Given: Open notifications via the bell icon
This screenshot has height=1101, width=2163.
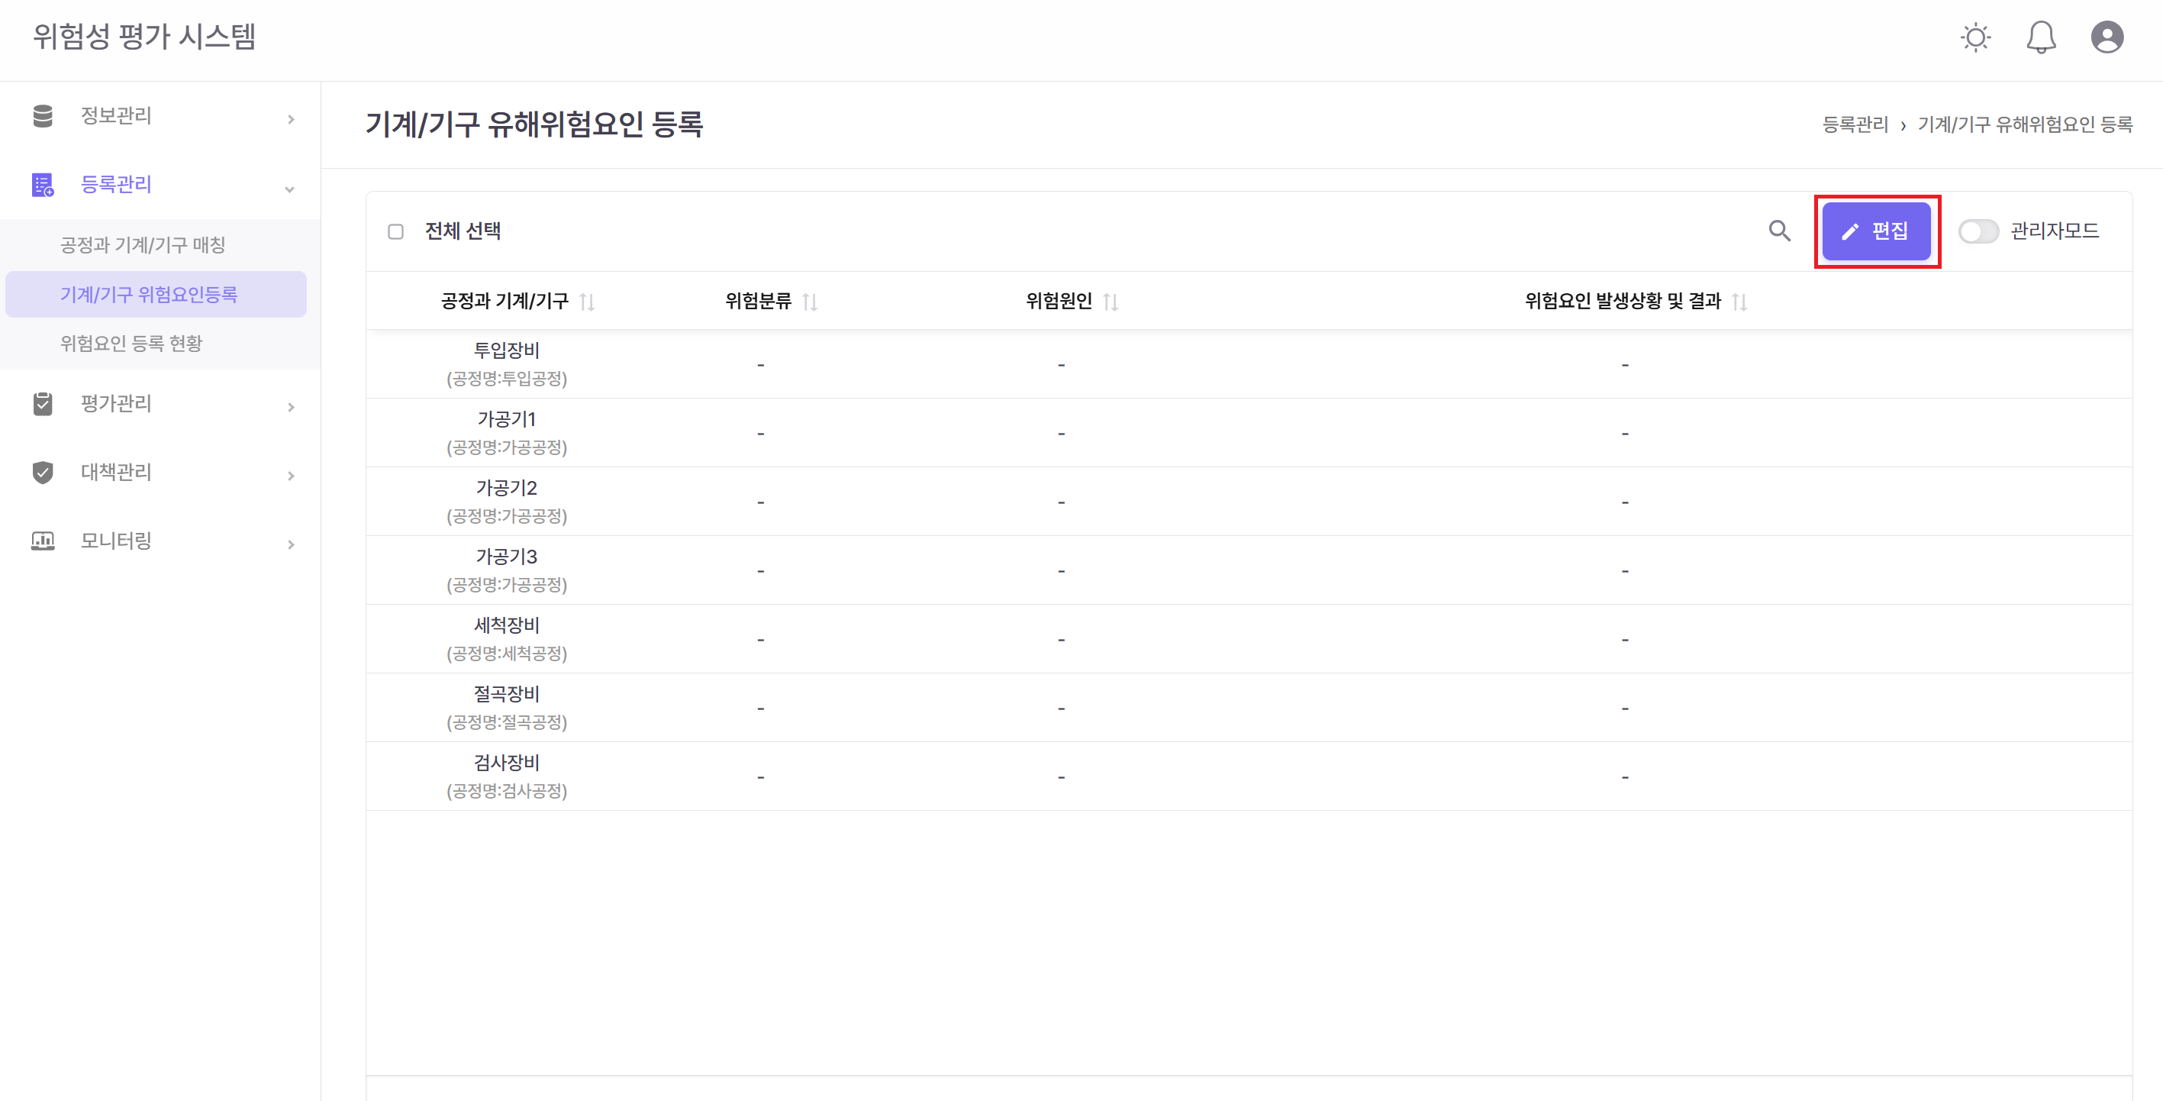Looking at the screenshot, I should pyautogui.click(x=2041, y=37).
